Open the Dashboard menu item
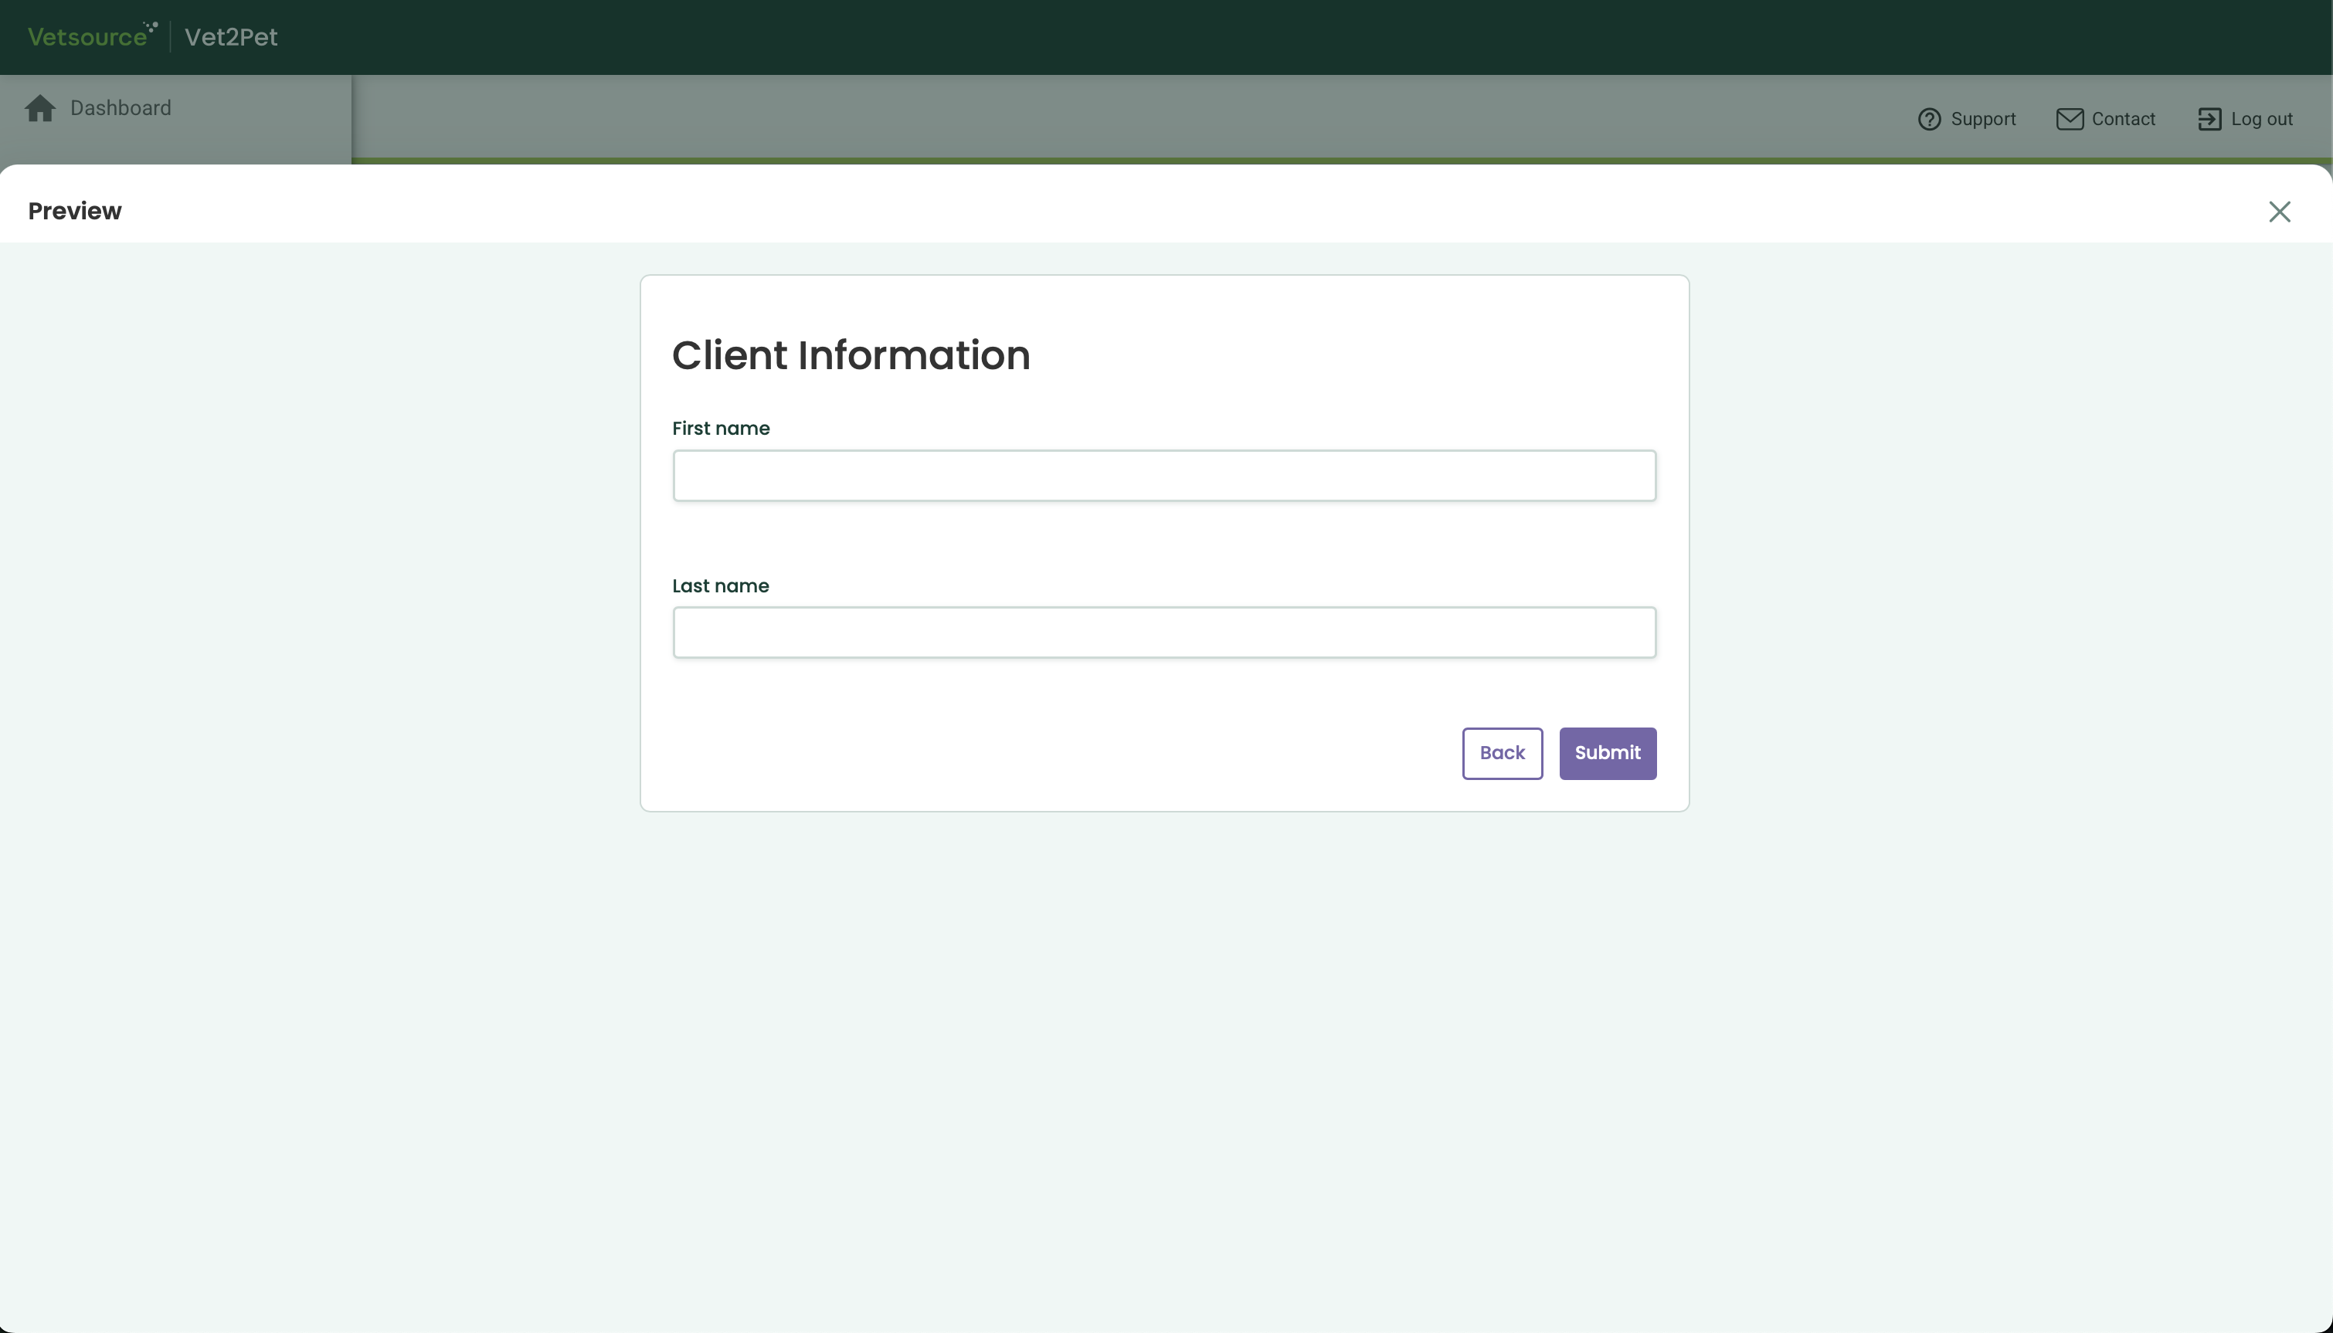Screen dimensions: 2333x1333 click(x=121, y=108)
